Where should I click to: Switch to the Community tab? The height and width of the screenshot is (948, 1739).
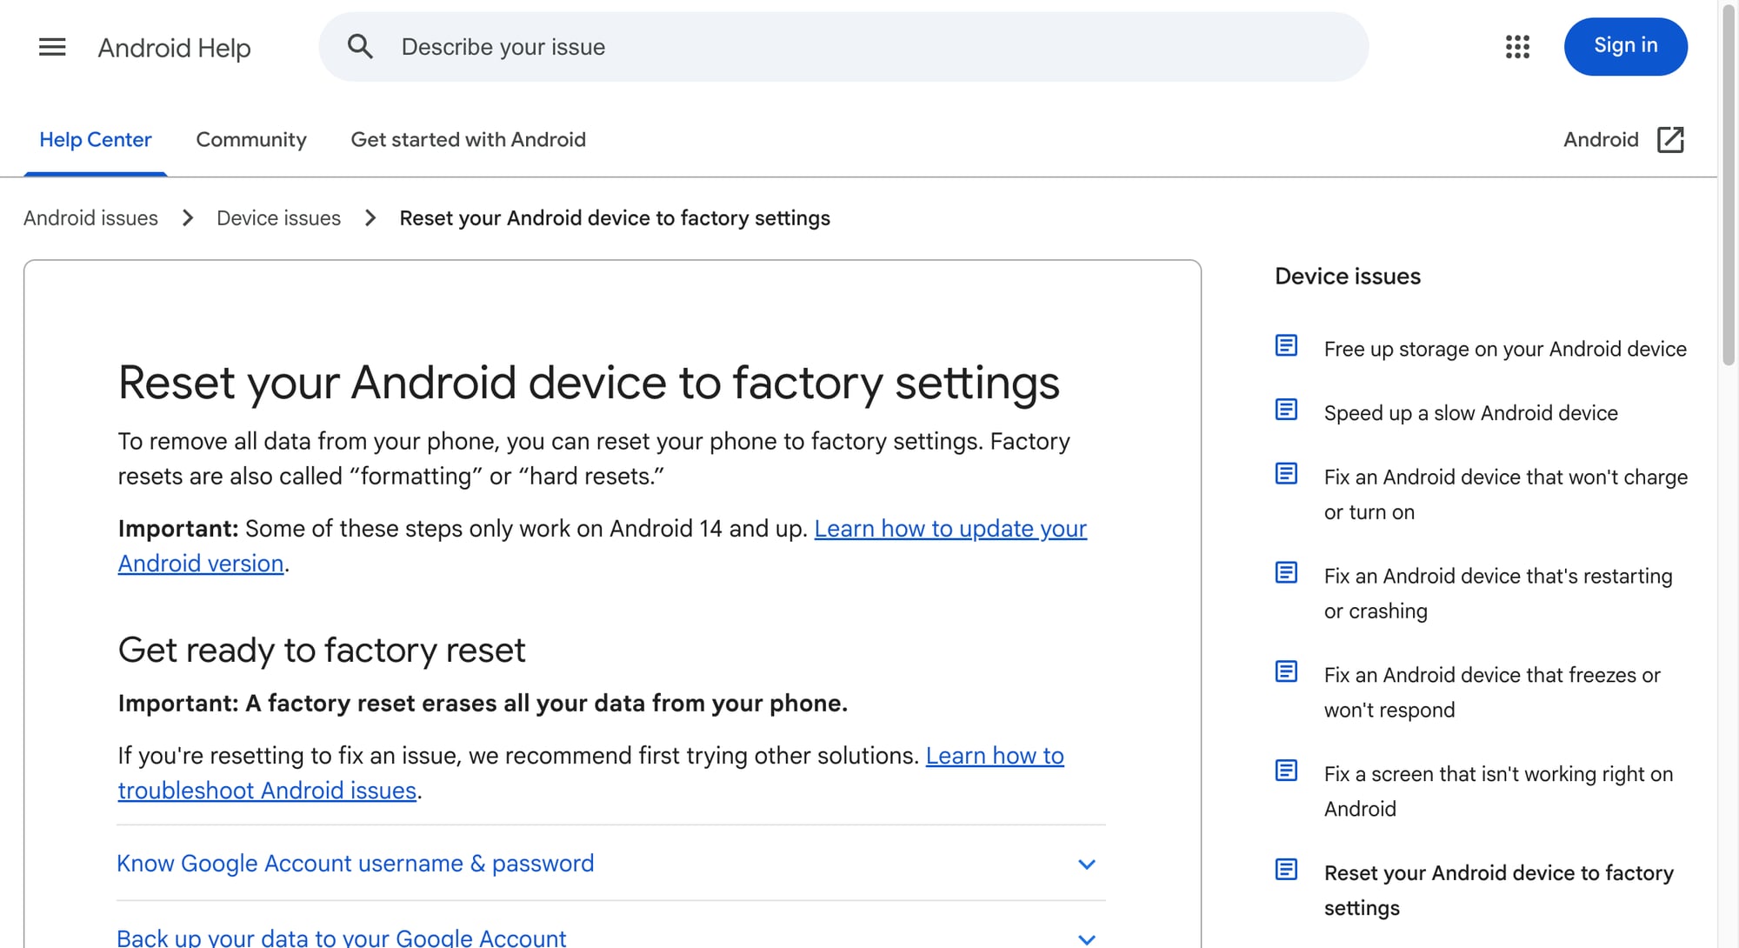point(251,140)
